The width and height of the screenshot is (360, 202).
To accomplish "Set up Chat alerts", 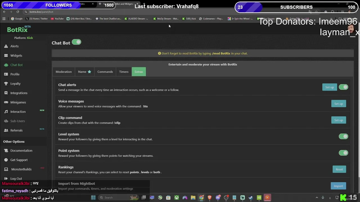I will [x=329, y=87].
